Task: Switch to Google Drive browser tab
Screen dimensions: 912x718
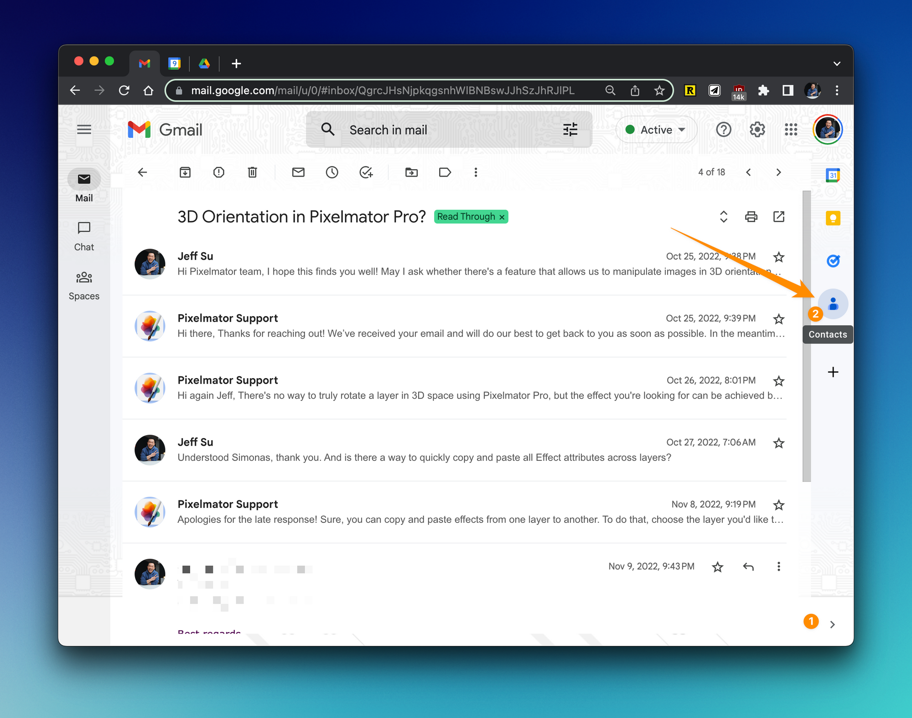Action: point(204,63)
